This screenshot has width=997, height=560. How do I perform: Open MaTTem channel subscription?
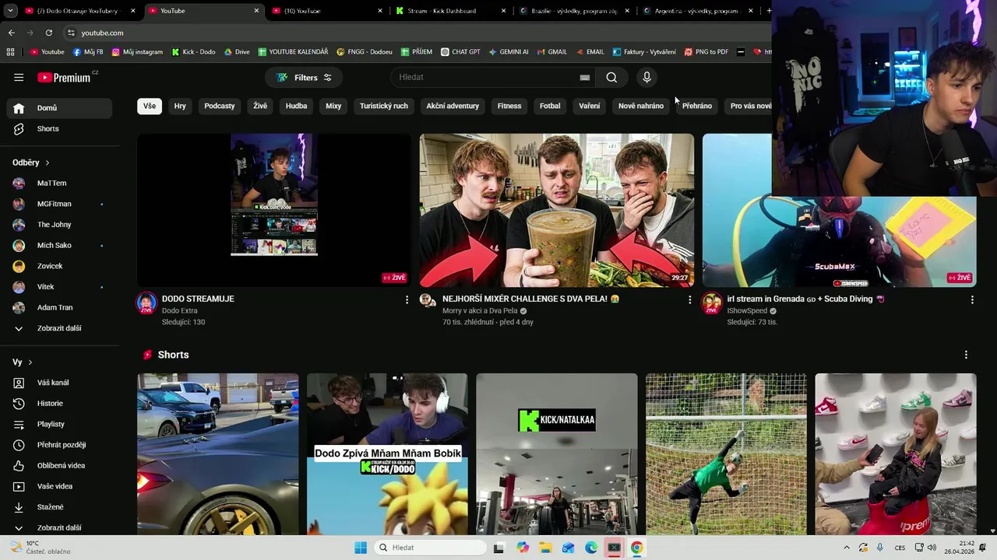tap(59, 183)
